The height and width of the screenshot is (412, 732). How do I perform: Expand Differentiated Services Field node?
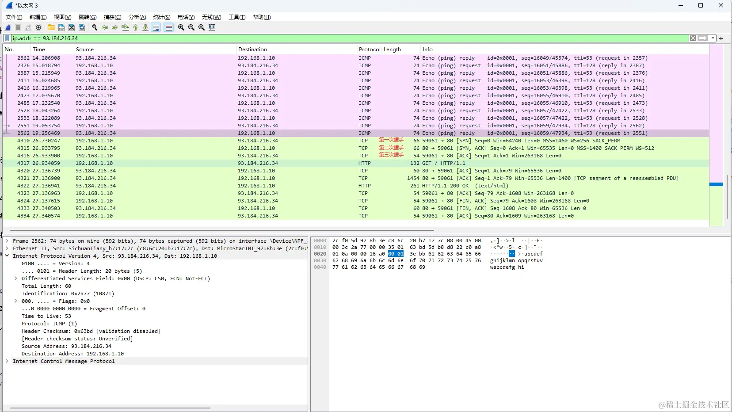(16, 278)
